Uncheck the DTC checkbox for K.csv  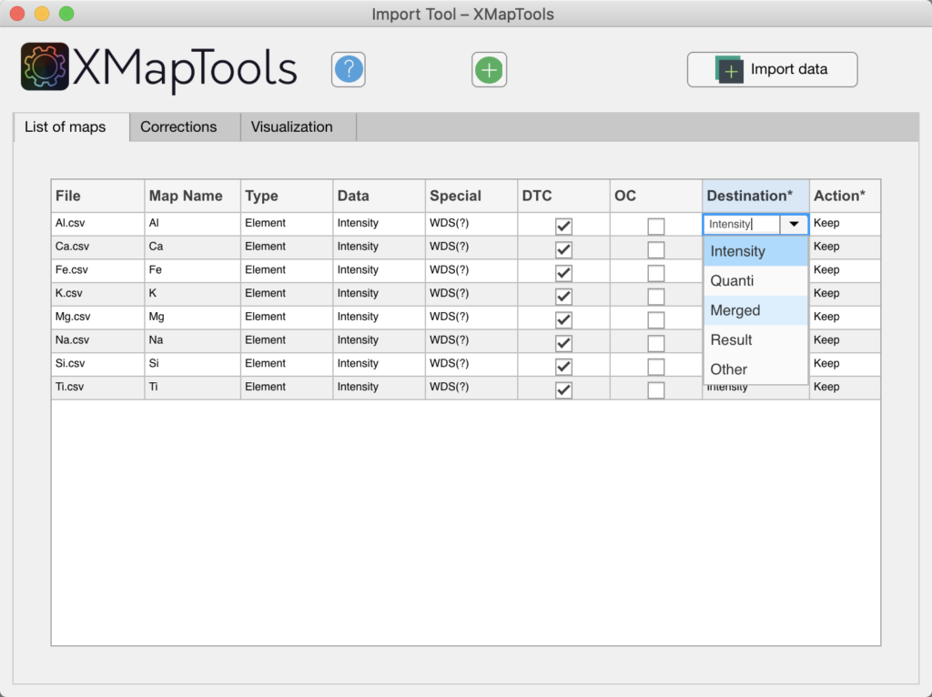[x=563, y=296]
